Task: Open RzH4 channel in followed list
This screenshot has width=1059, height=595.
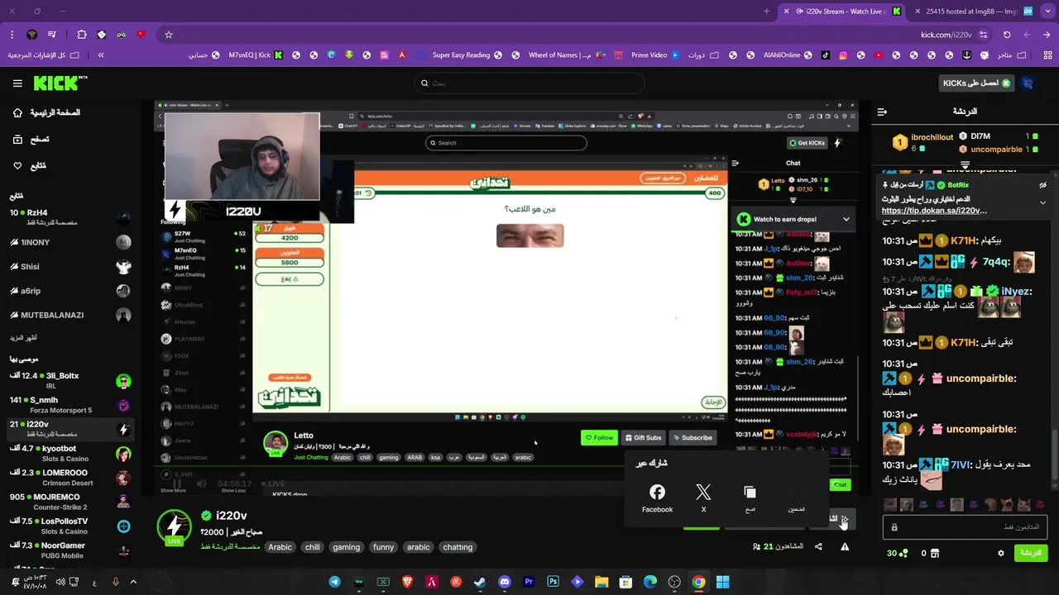Action: 70,218
